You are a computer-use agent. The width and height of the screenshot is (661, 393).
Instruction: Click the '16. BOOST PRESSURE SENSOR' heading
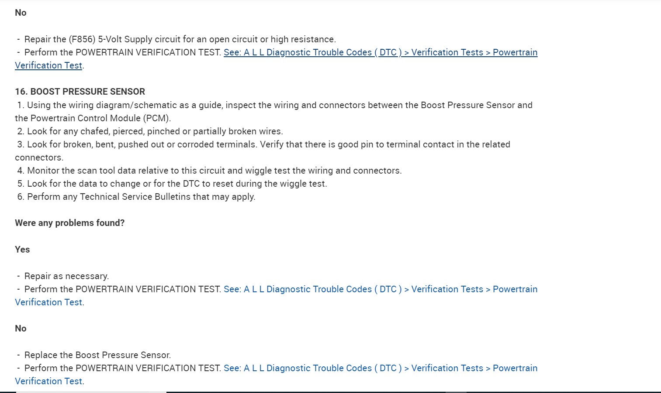coord(80,92)
